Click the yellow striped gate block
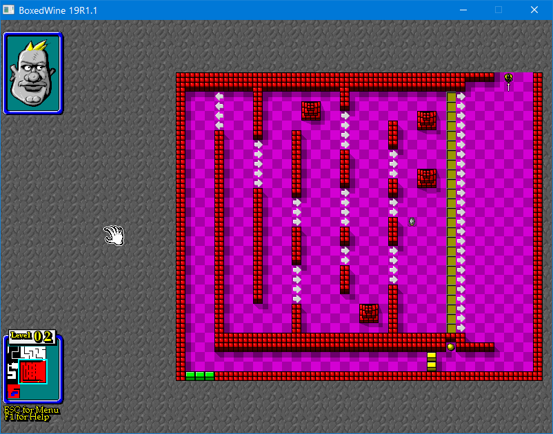The width and height of the screenshot is (553, 434). (432, 362)
